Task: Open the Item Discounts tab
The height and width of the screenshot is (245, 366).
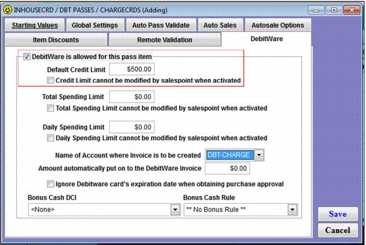Action: (x=56, y=40)
